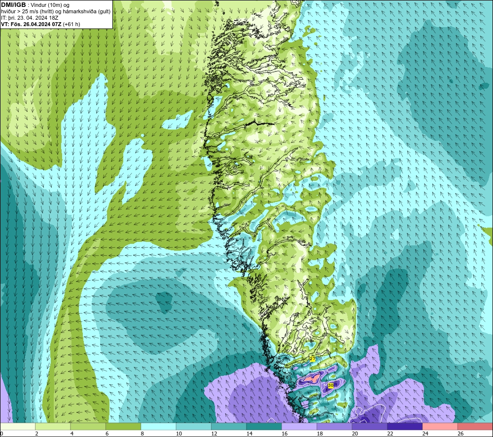Screen dimensions: 493x437
Task: Click scale value 24 on color bar
Action: tap(425, 434)
